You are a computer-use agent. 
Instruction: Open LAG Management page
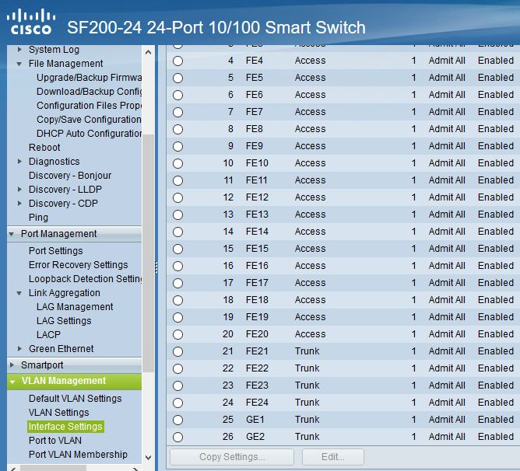(75, 307)
